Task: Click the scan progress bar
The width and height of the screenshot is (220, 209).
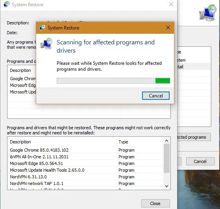Action: click(113, 81)
